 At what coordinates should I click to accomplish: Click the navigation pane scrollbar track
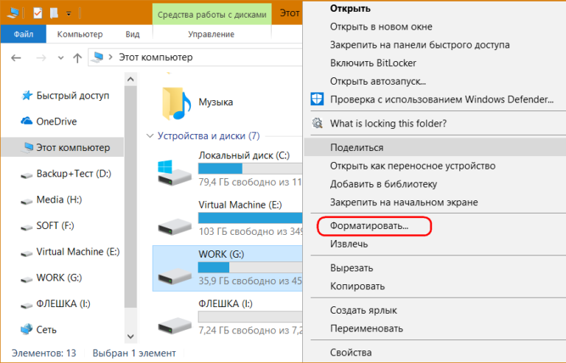(x=130, y=319)
